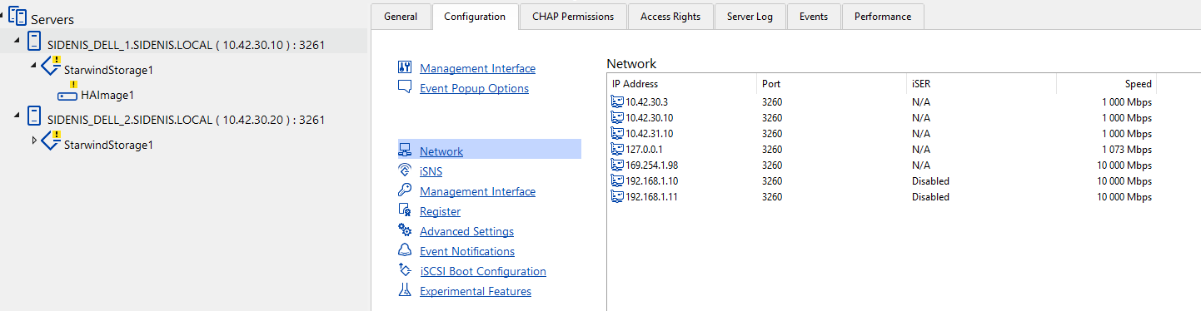View the Server Log tab
Viewport: 1201px width, 311px height.
(750, 16)
